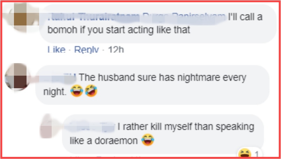The width and height of the screenshot is (281, 159).
Task: Click the laughing emoji after 'doraemon'
Action: tap(148, 140)
